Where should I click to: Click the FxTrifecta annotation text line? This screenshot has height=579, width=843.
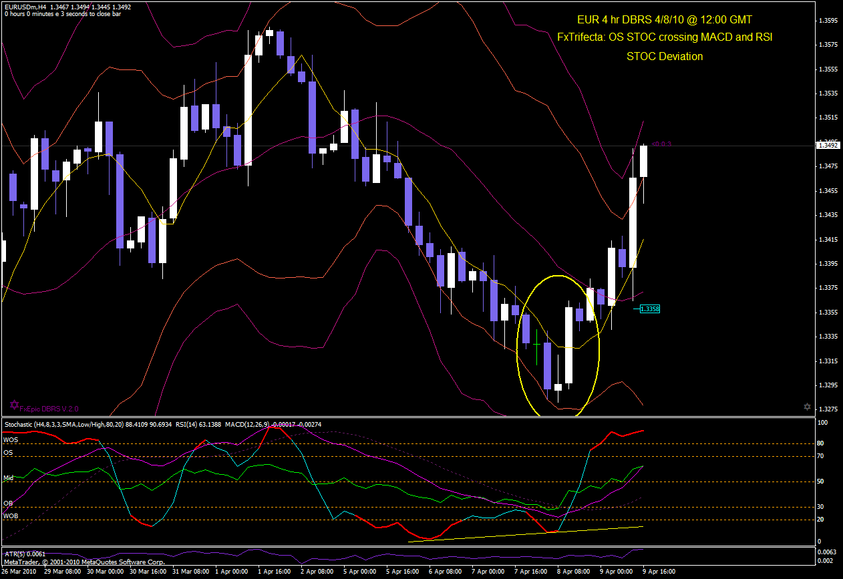click(665, 37)
